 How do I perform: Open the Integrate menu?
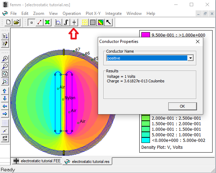[x=113, y=13]
